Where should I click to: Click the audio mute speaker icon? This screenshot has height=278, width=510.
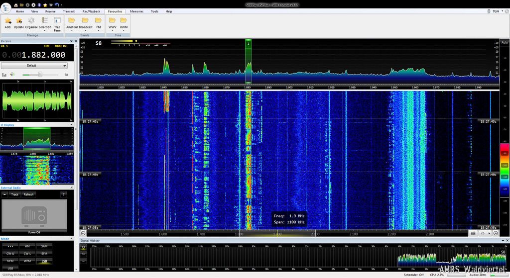[12, 75]
